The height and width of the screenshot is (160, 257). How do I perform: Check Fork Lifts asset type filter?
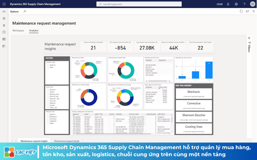tap(48, 101)
